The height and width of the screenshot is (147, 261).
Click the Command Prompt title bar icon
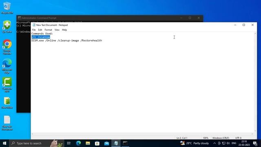coord(19,18)
